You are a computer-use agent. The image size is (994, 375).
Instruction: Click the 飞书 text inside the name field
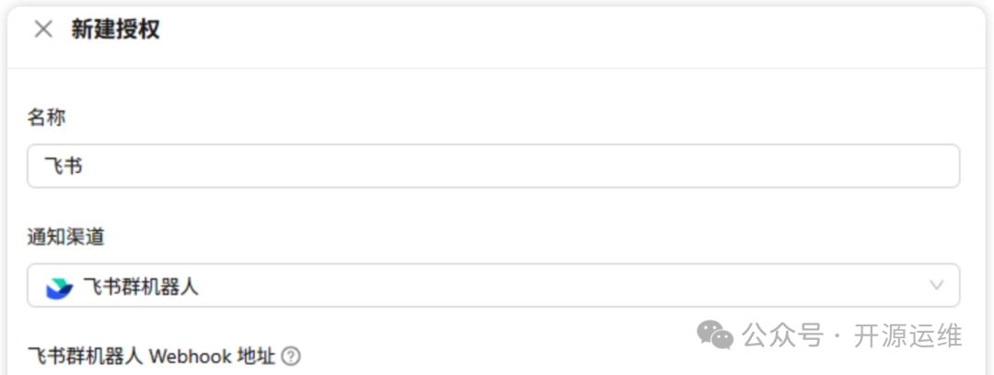65,166
